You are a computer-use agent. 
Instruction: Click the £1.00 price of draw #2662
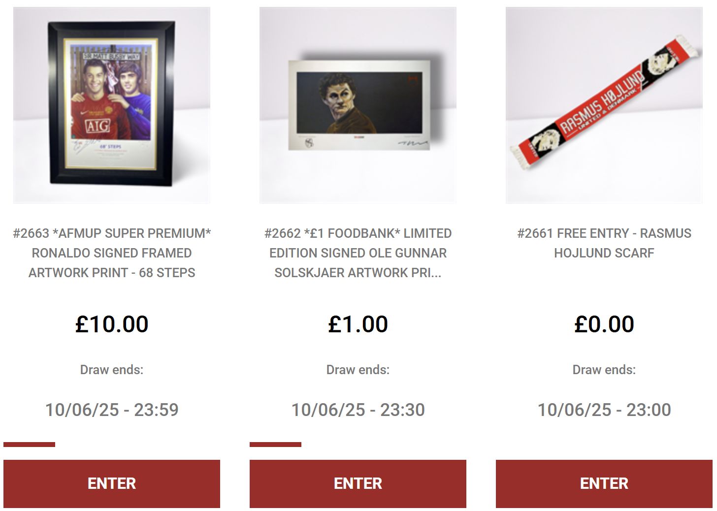pyautogui.click(x=358, y=324)
